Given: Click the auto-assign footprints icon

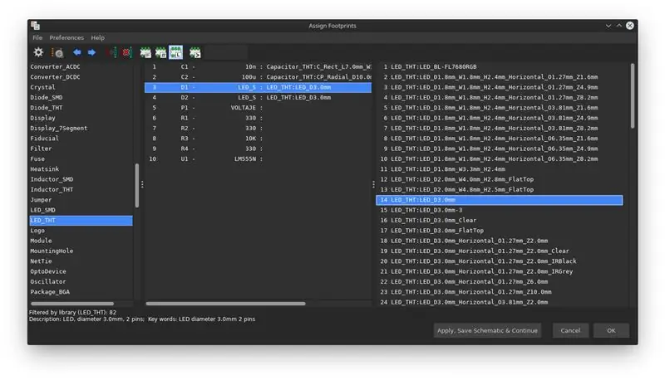Looking at the screenshot, I should 112,52.
